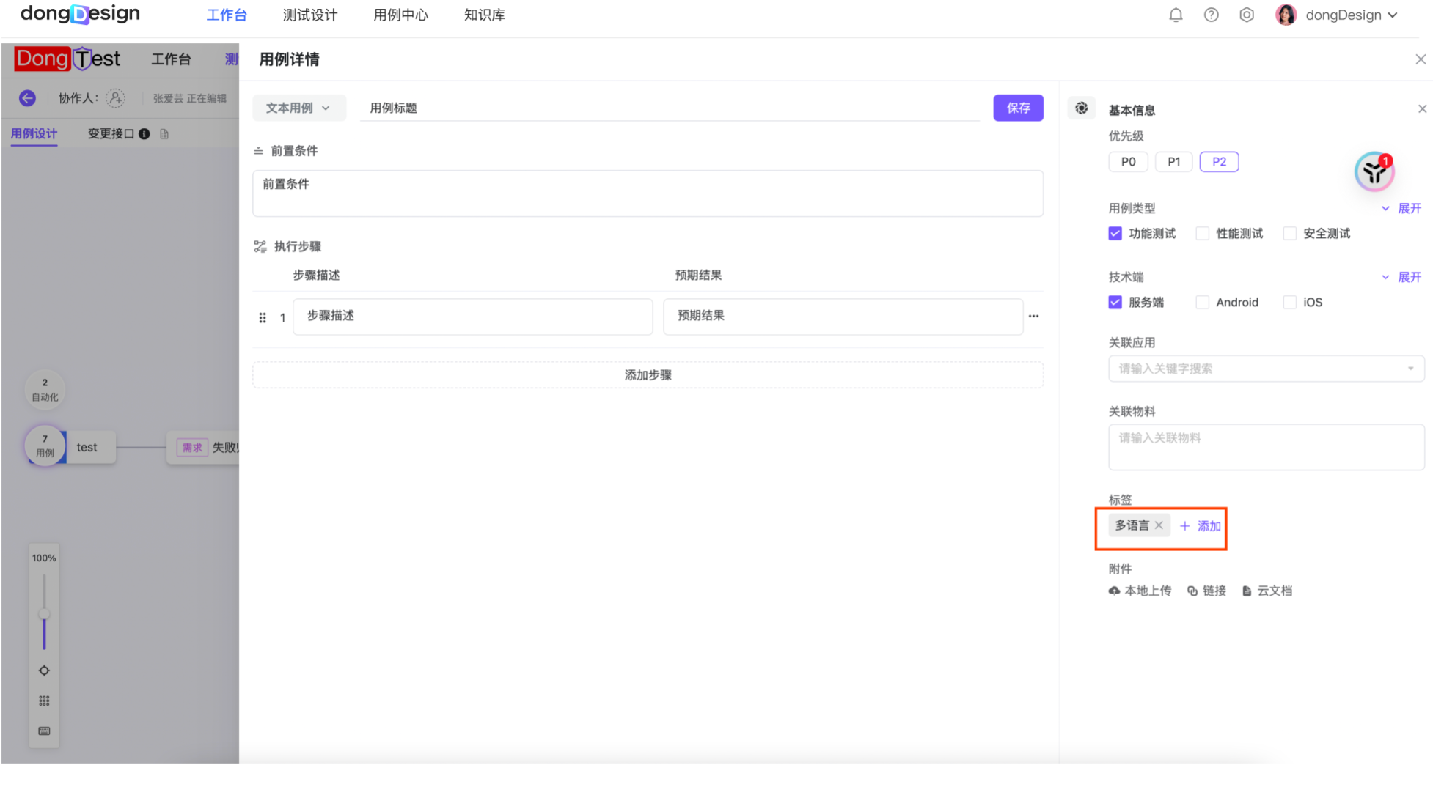The width and height of the screenshot is (1433, 787).
Task: Uncheck the 服务端 checkbox
Action: (1115, 303)
